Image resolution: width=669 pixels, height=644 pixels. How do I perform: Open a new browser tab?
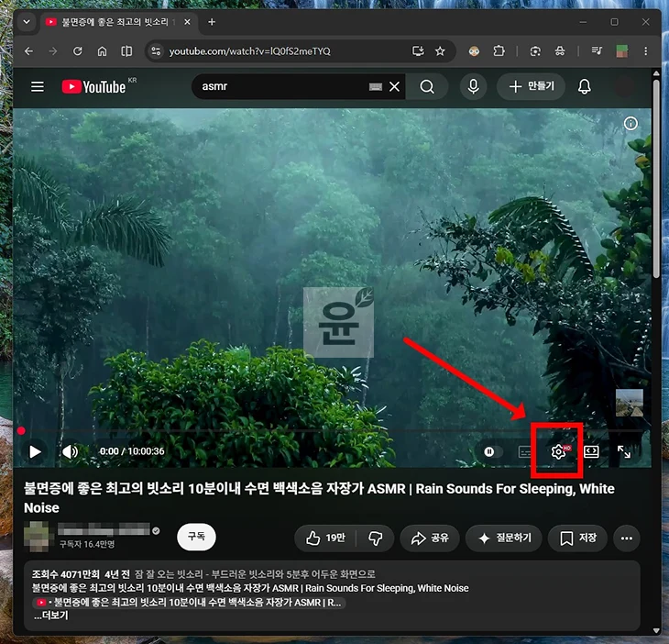point(212,22)
